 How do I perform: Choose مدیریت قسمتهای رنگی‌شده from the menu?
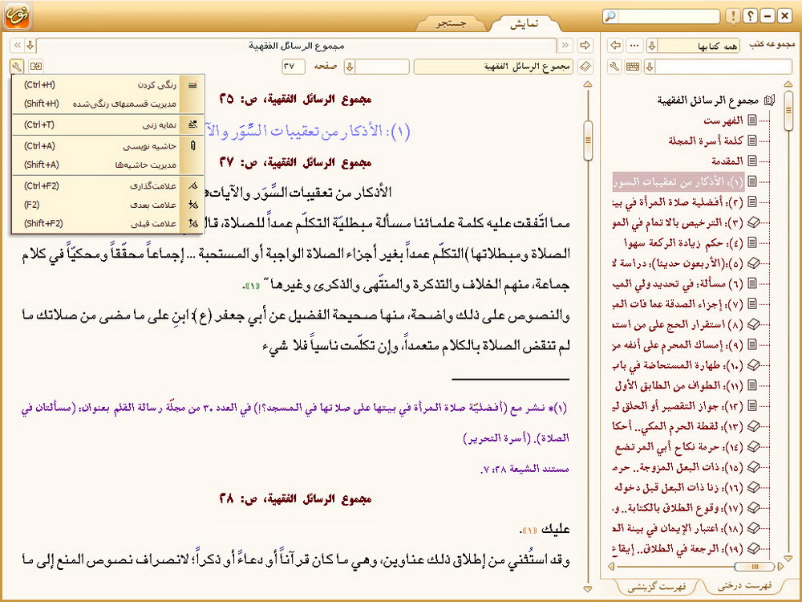click(108, 104)
